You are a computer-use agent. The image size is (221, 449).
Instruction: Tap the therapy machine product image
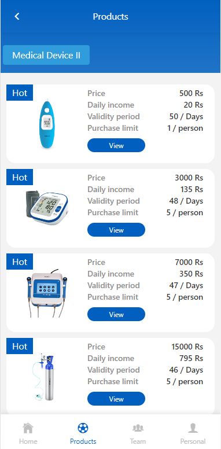pos(47,293)
